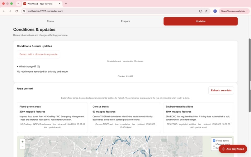Bookmark this page with star icon
Image resolution: width=251 pixels, height=157 pixels.
(206, 11)
